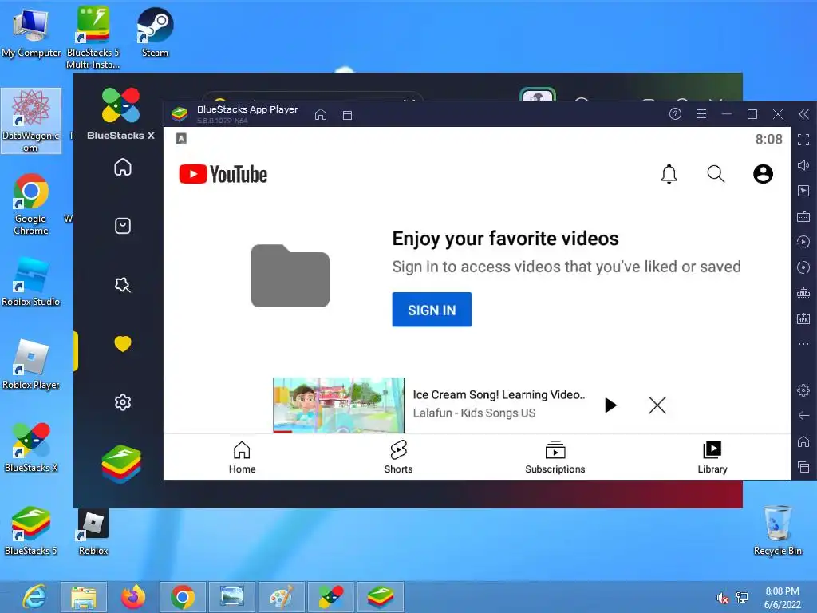
Task: Open YouTube notifications bell
Action: tap(669, 174)
